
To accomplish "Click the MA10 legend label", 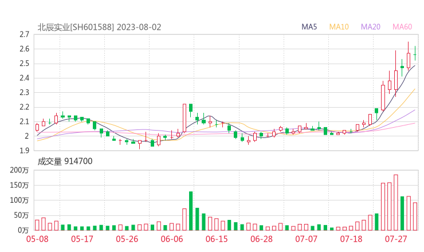I will (339, 27).
